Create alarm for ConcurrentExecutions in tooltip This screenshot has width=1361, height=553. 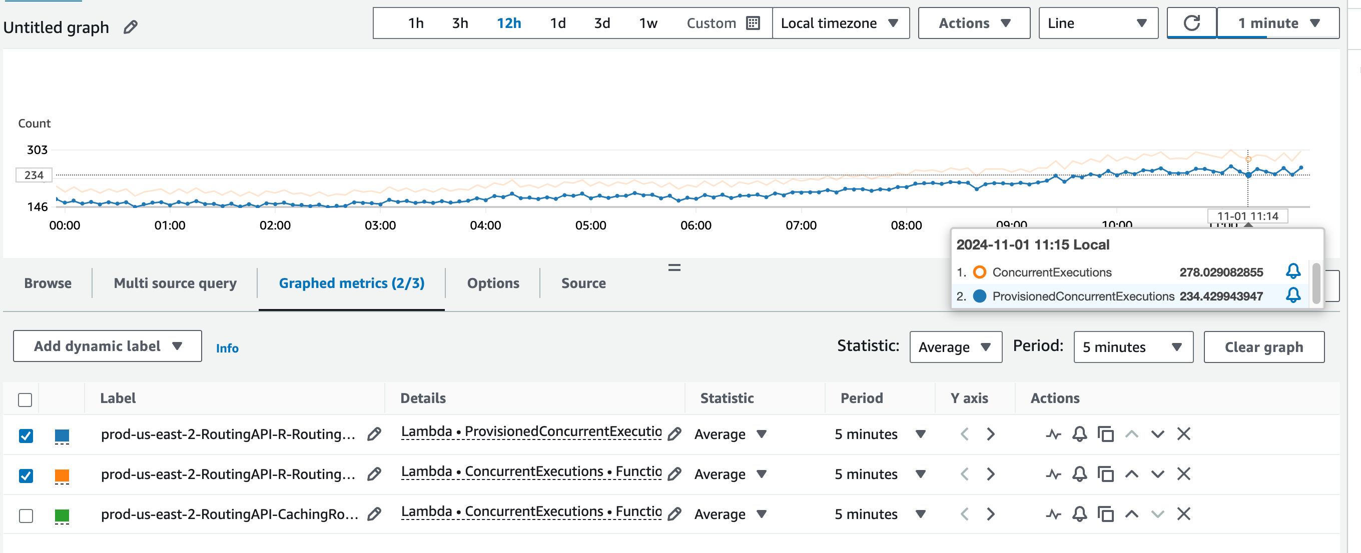pyautogui.click(x=1293, y=271)
